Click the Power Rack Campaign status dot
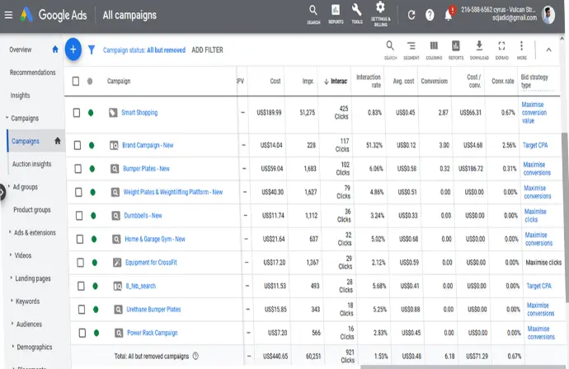 click(x=96, y=333)
